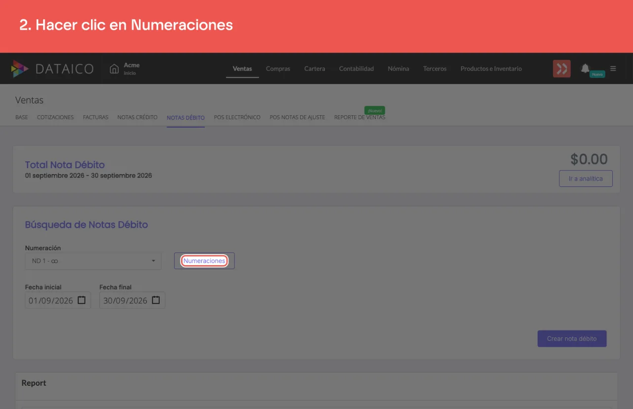The height and width of the screenshot is (409, 633).
Task: Open the Ventas top menu
Action: 242,69
